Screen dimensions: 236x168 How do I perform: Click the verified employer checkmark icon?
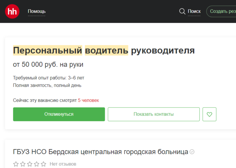point(192,152)
